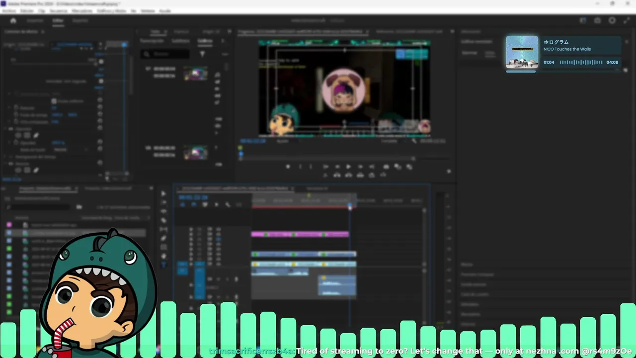The width and height of the screenshot is (636, 358).
Task: Click the NICO Touches the Walls text
Action: (567, 49)
